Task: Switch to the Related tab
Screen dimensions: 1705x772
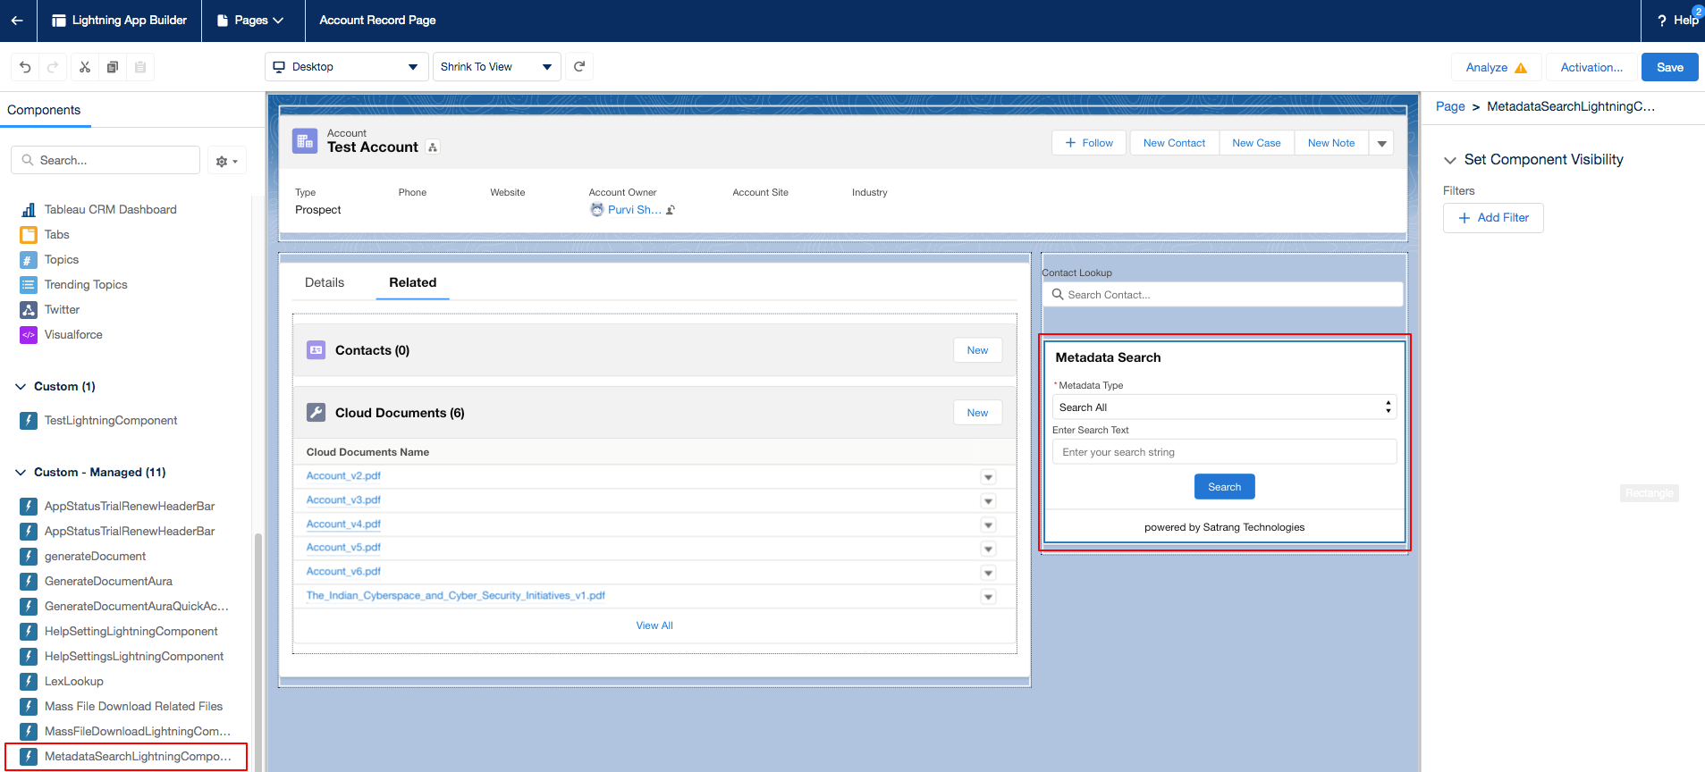Action: 412,282
